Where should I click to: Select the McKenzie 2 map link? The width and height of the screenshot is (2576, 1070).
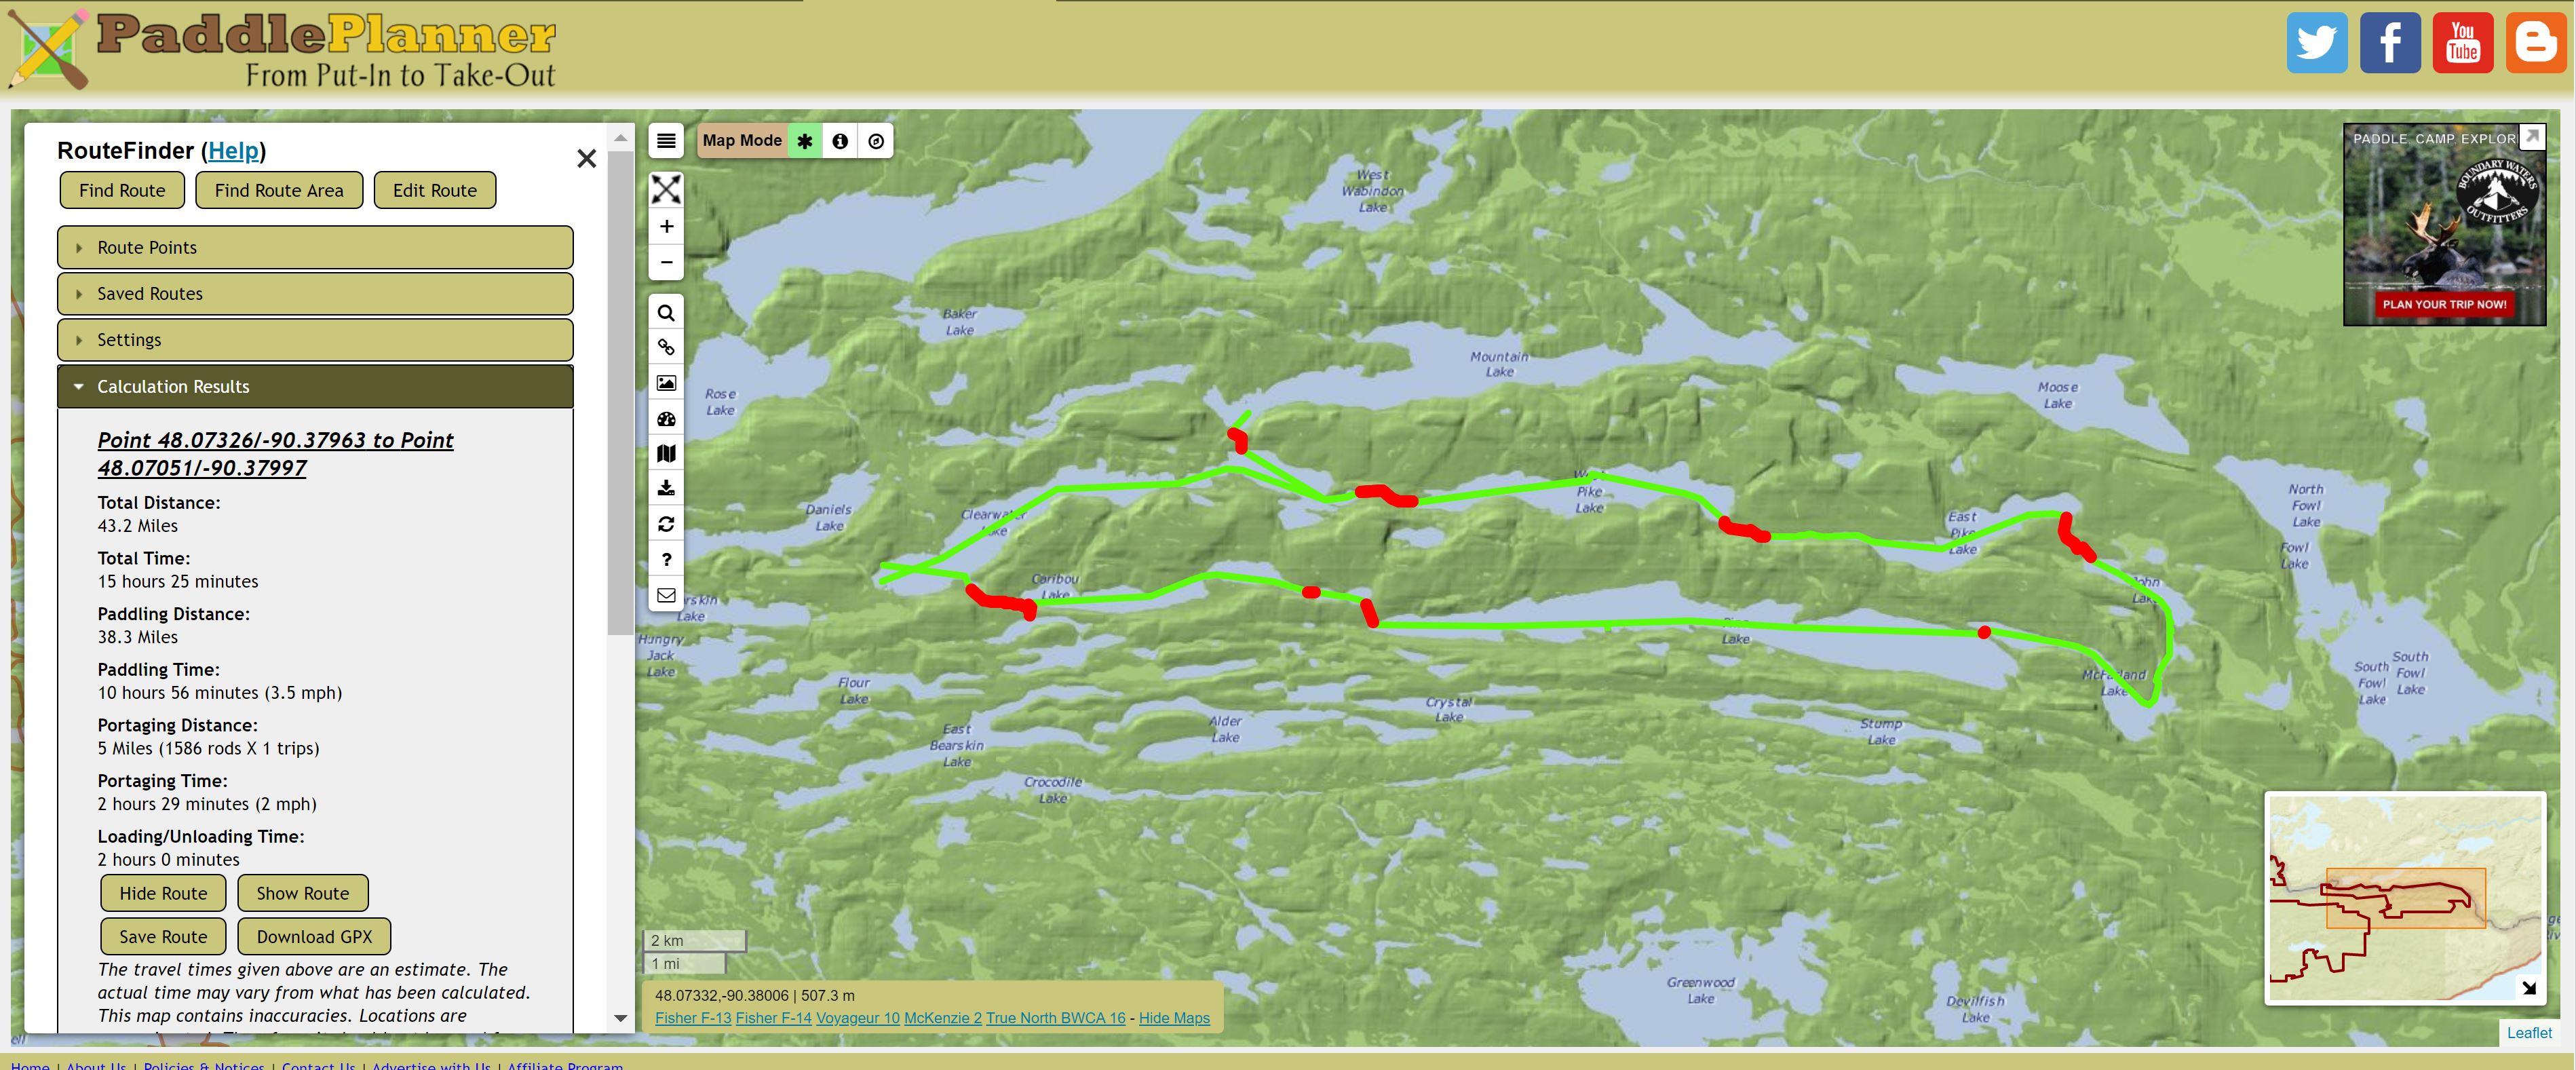click(x=943, y=1018)
